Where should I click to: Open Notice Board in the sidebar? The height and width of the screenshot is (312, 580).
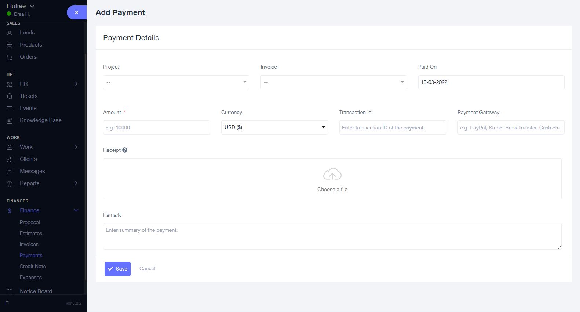pos(36,291)
